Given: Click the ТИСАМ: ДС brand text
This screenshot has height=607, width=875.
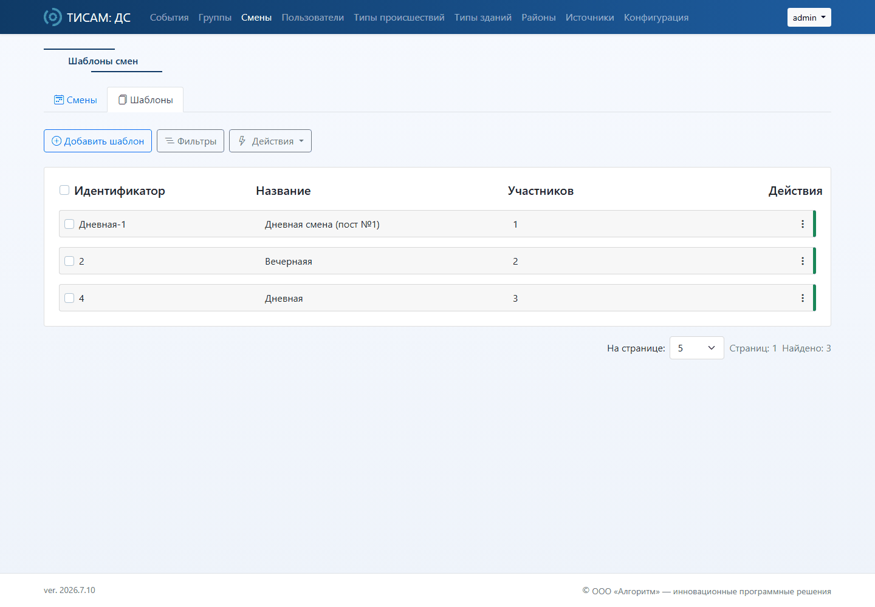Looking at the screenshot, I should (98, 18).
